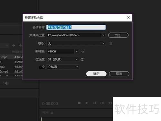Screen dimensions: 161x121
Task: Click the session name input field
Action: (x=76, y=27)
